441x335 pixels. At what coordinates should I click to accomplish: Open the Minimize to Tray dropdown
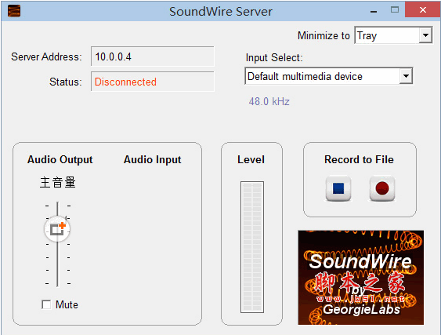point(393,35)
